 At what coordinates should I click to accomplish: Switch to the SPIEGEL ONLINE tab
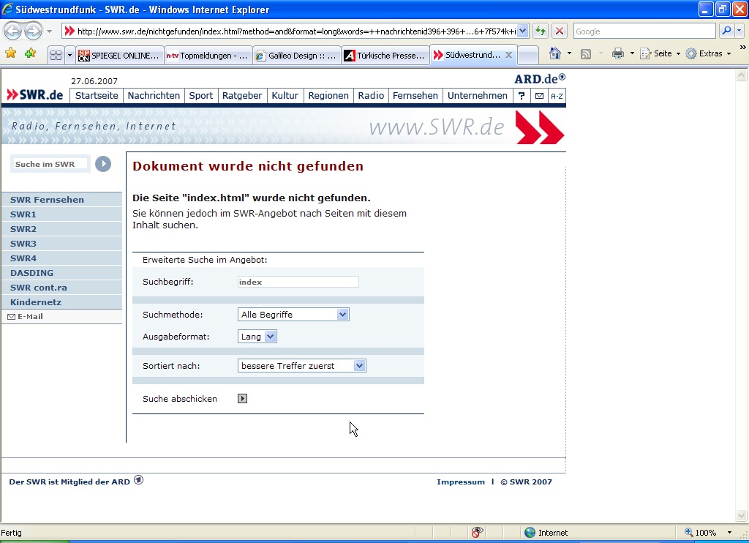118,56
